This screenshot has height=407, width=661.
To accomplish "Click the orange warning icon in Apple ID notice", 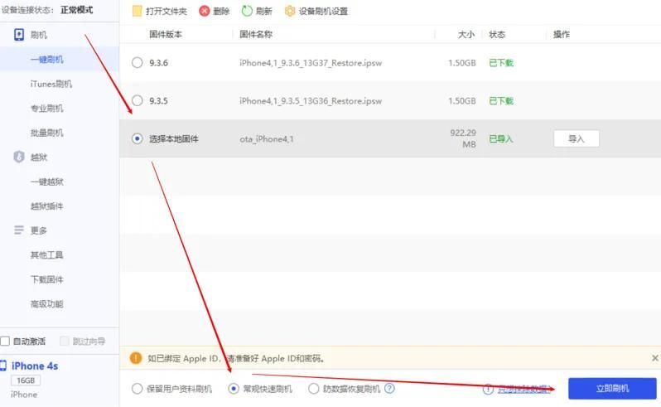I will 136,358.
